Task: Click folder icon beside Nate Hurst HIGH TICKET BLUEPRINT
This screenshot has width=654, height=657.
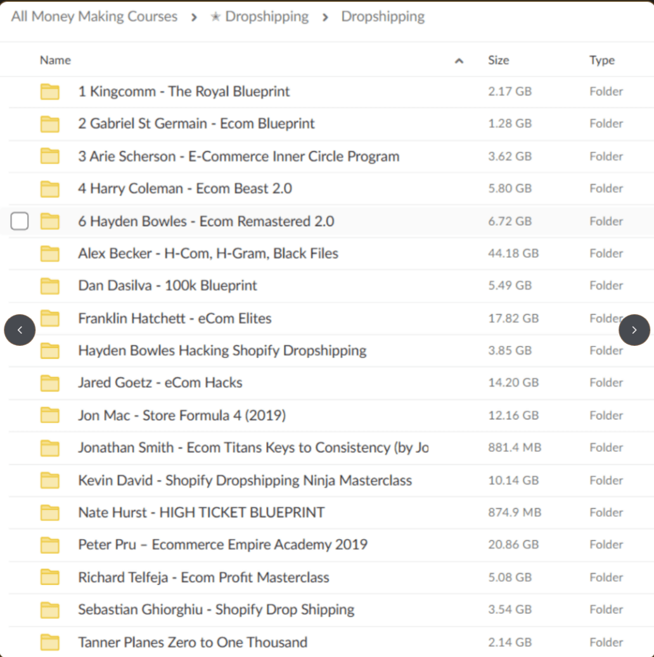Action: click(x=49, y=513)
